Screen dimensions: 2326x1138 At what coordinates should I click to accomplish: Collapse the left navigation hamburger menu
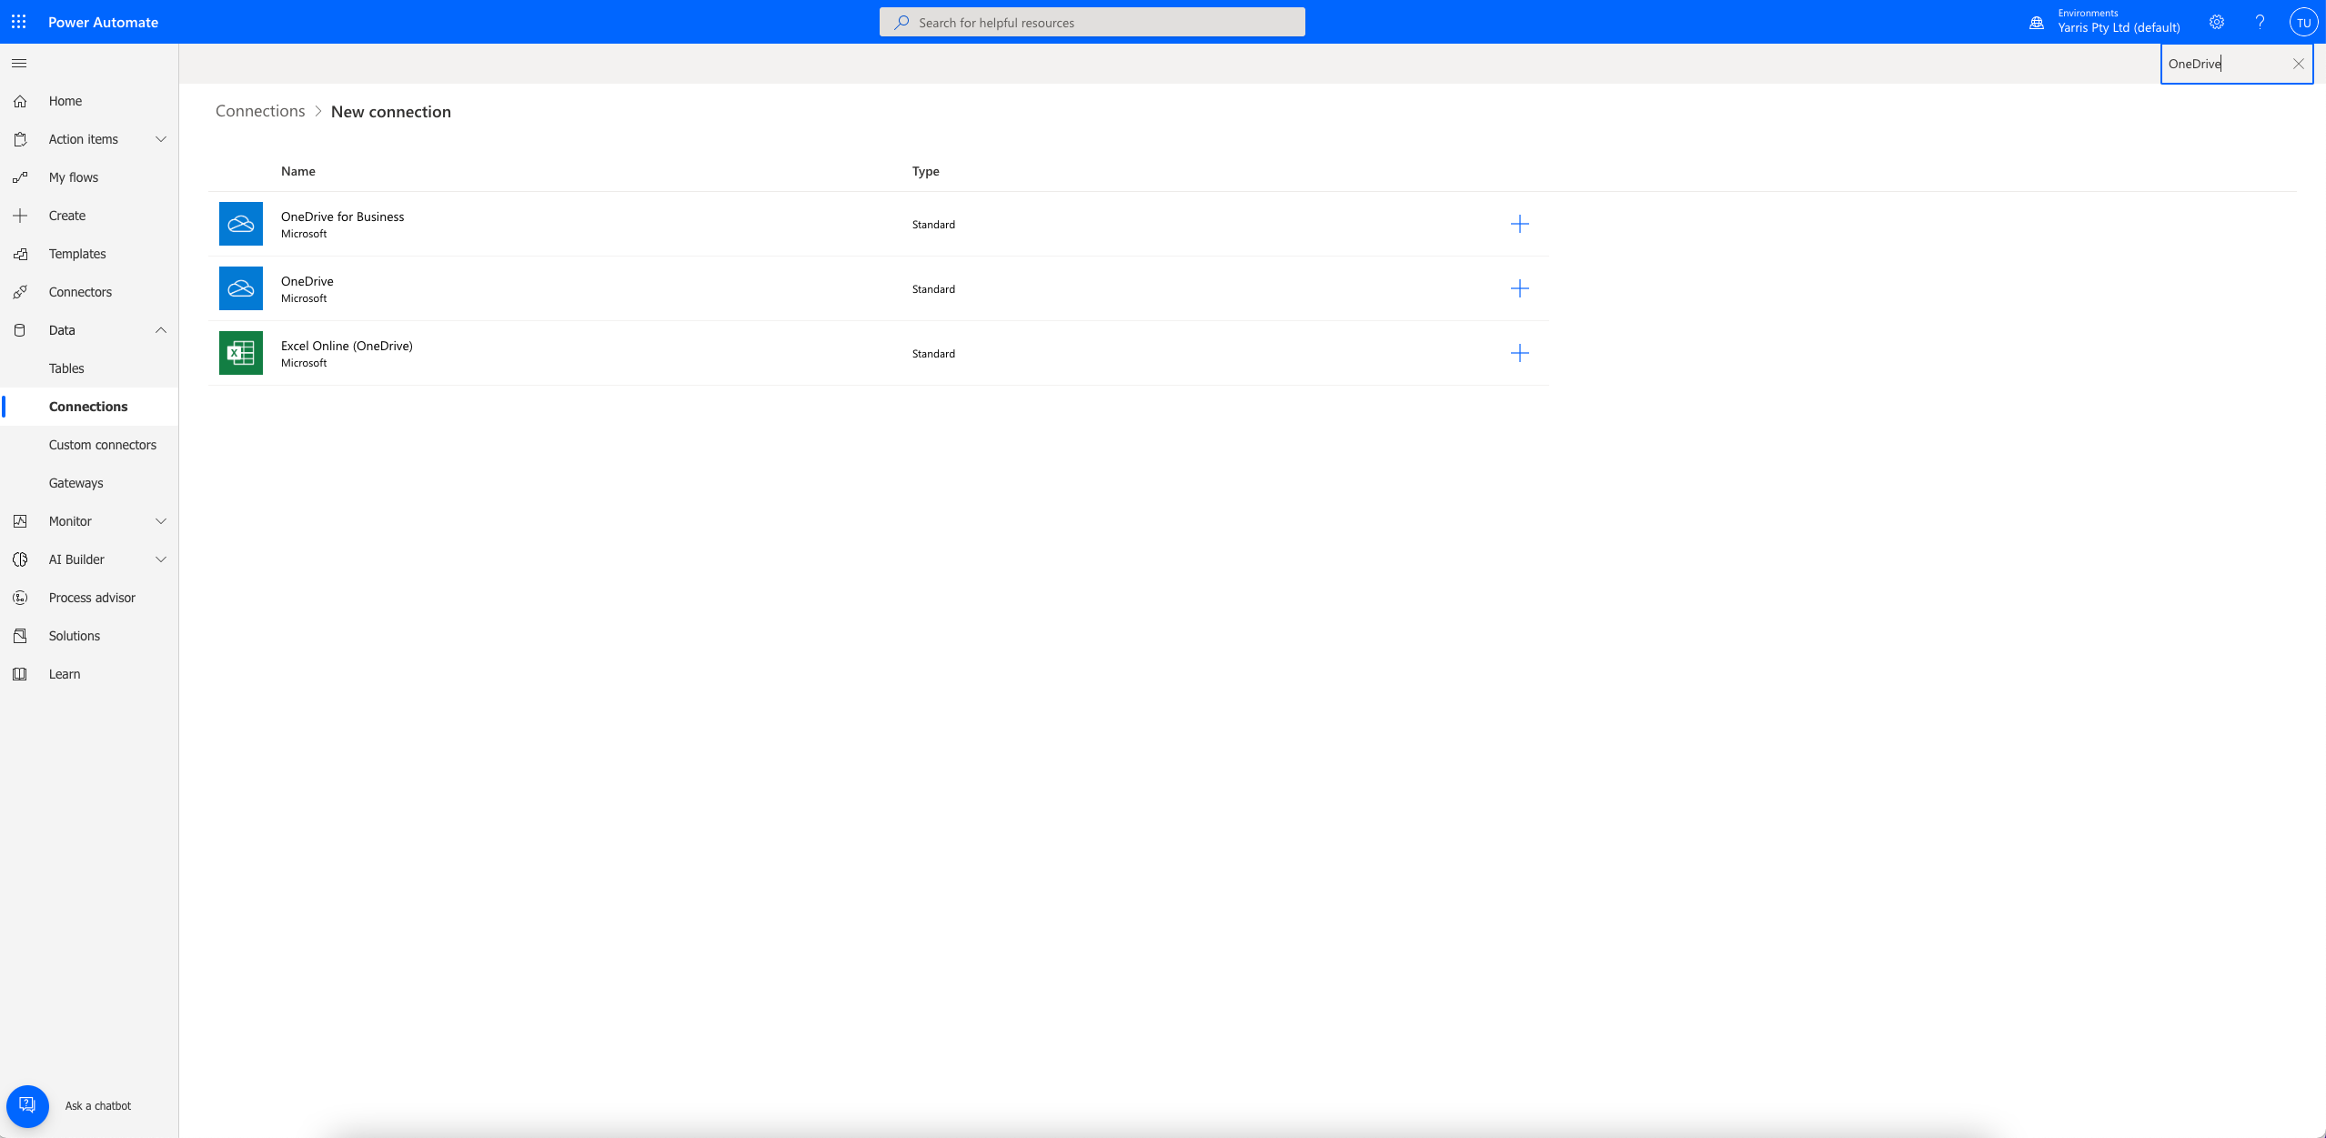pyautogui.click(x=19, y=64)
